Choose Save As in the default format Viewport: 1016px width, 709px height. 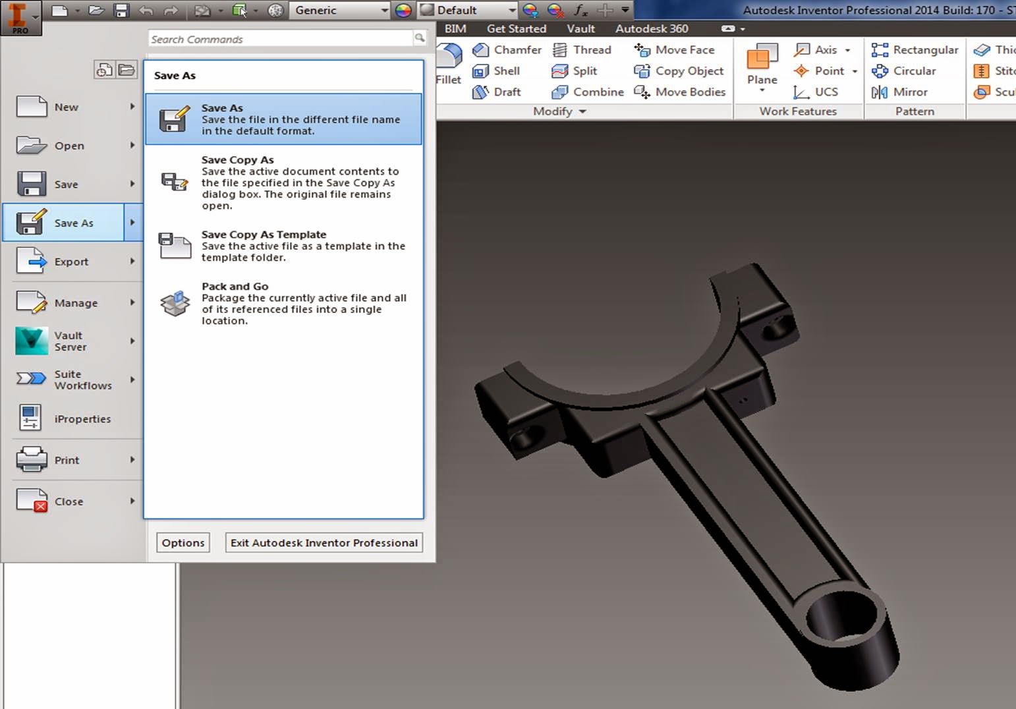click(283, 119)
